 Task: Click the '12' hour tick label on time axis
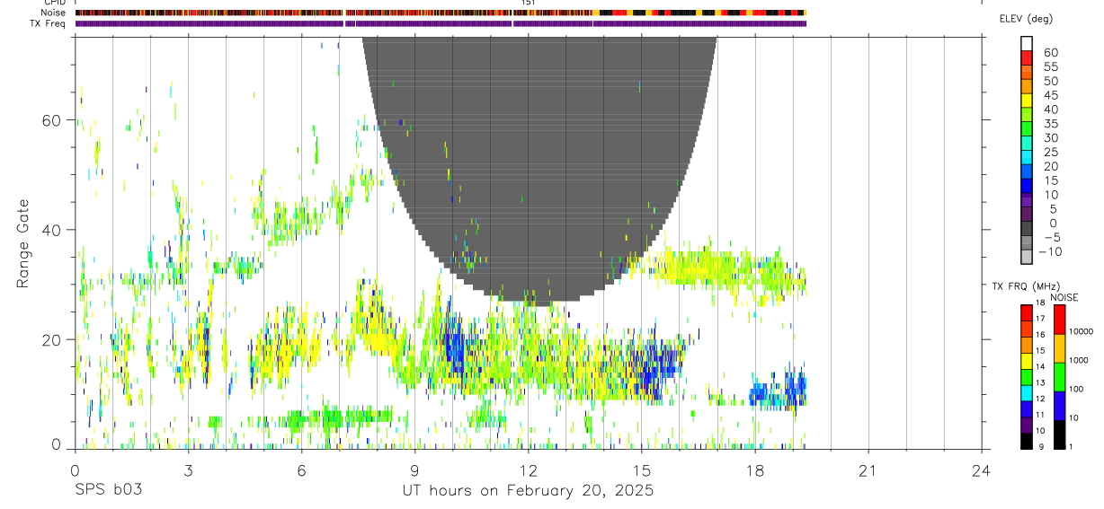pos(529,470)
